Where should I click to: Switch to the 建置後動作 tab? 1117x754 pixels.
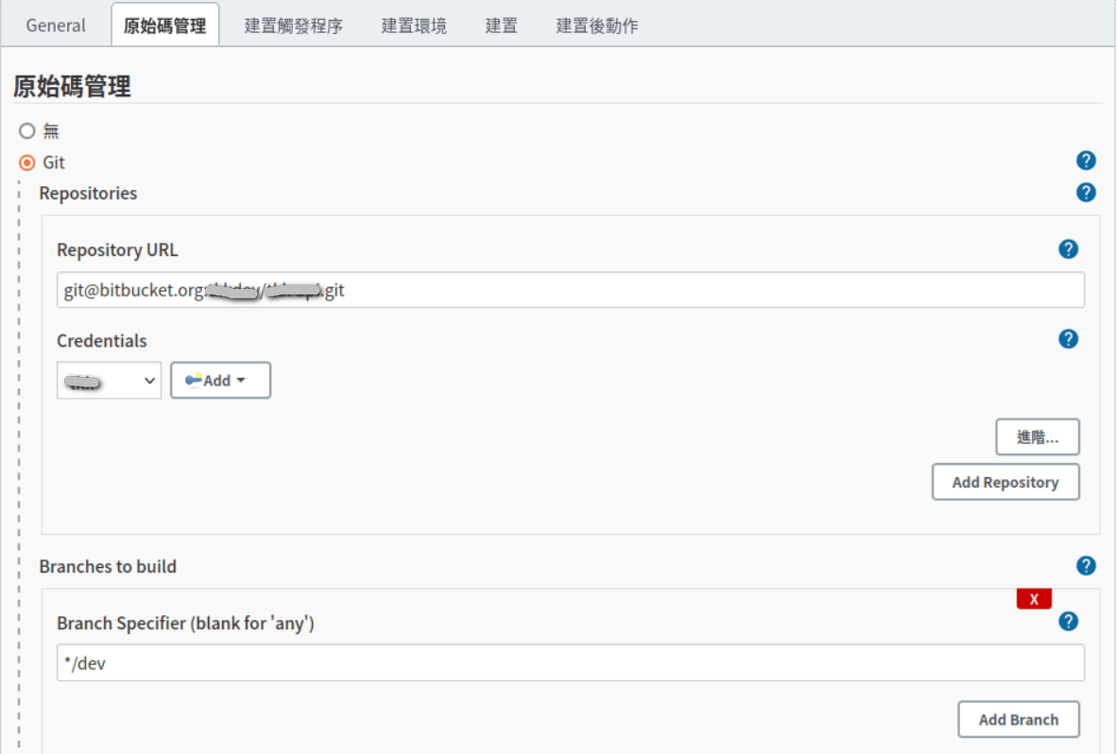point(596,26)
